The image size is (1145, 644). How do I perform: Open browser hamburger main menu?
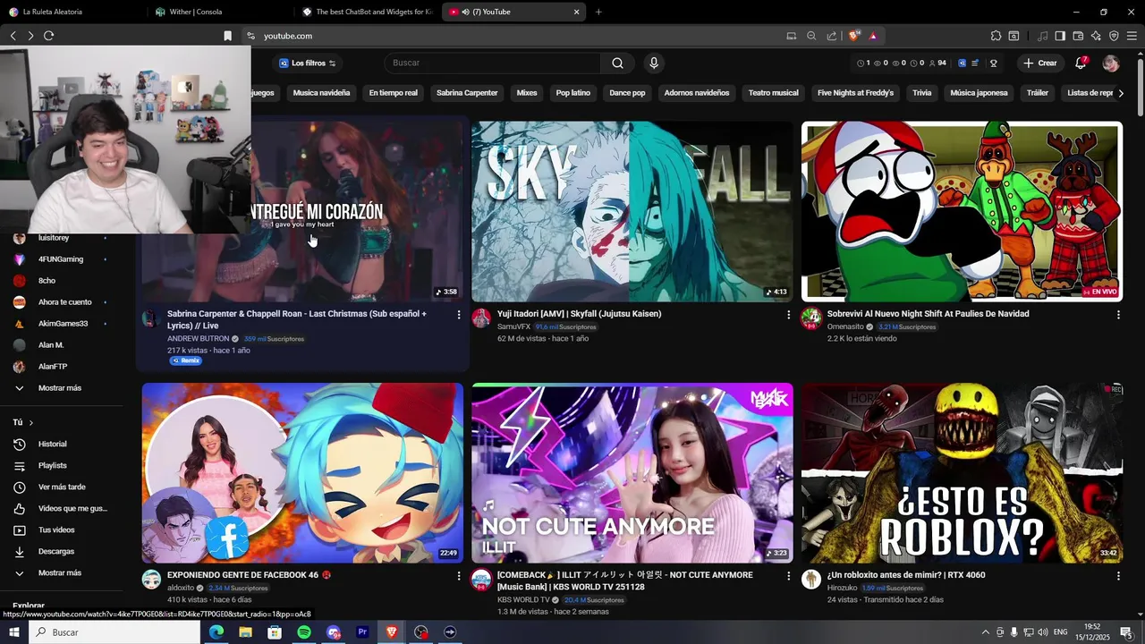click(1132, 36)
